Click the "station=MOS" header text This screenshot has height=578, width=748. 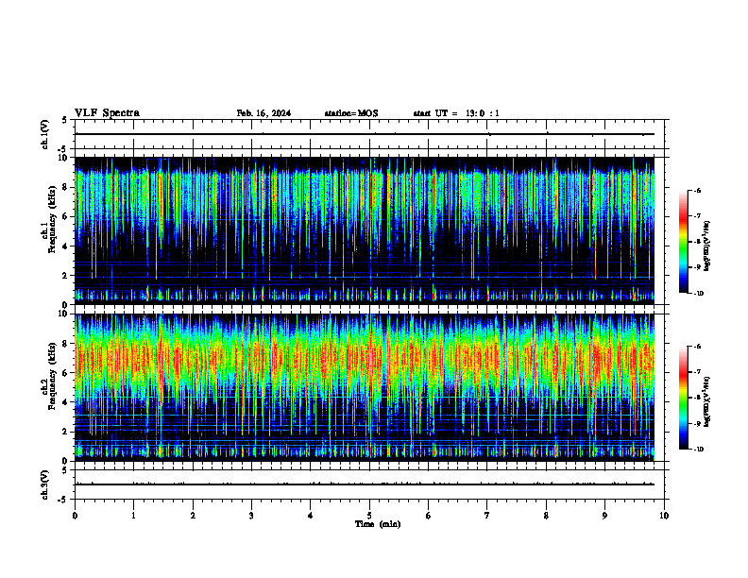351,113
